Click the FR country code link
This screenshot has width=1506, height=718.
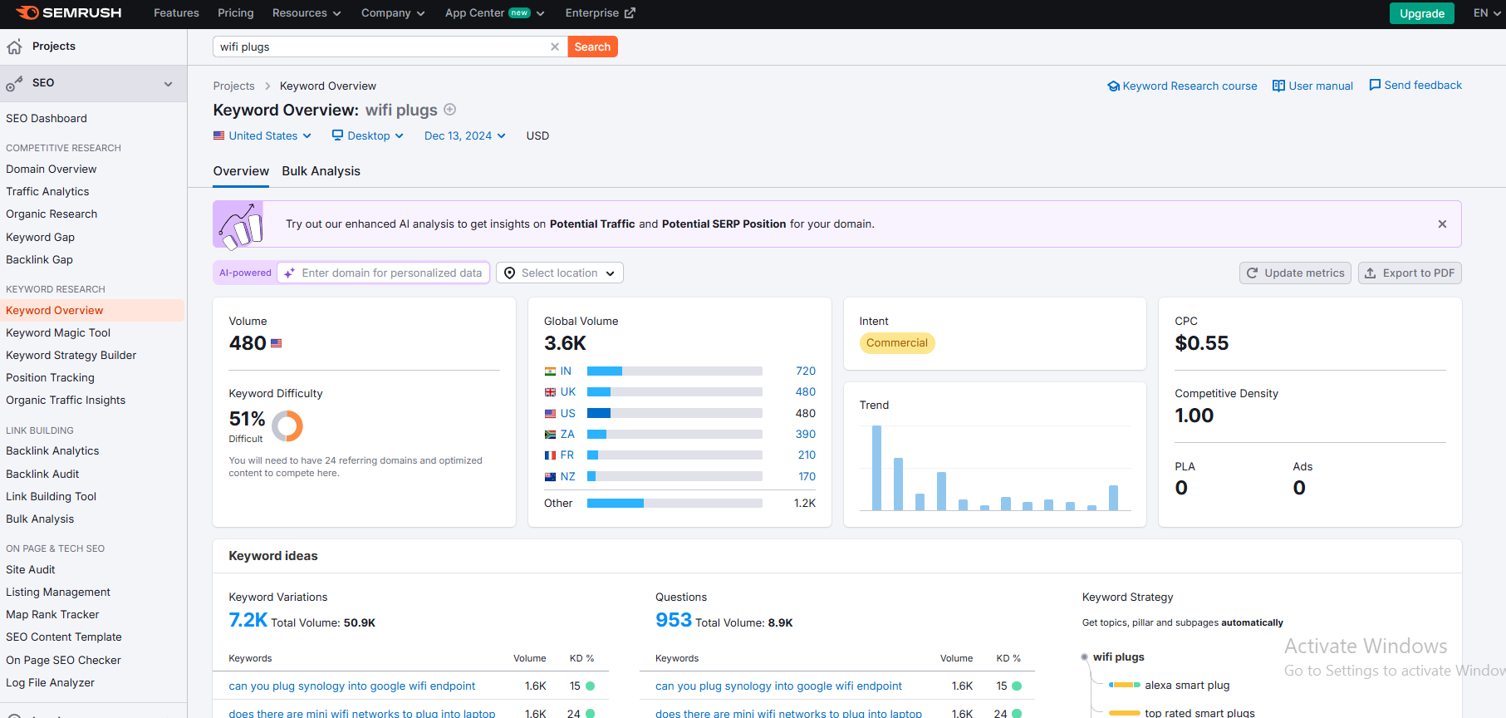567,455
